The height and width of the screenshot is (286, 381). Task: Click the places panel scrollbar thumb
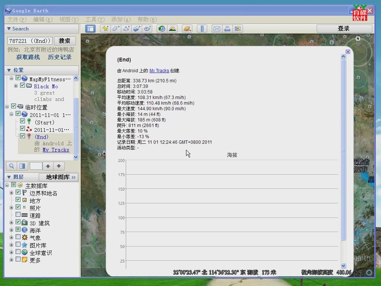coord(76,126)
